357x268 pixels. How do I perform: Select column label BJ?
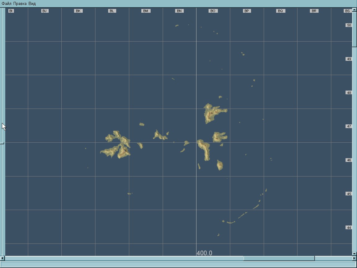45,11
